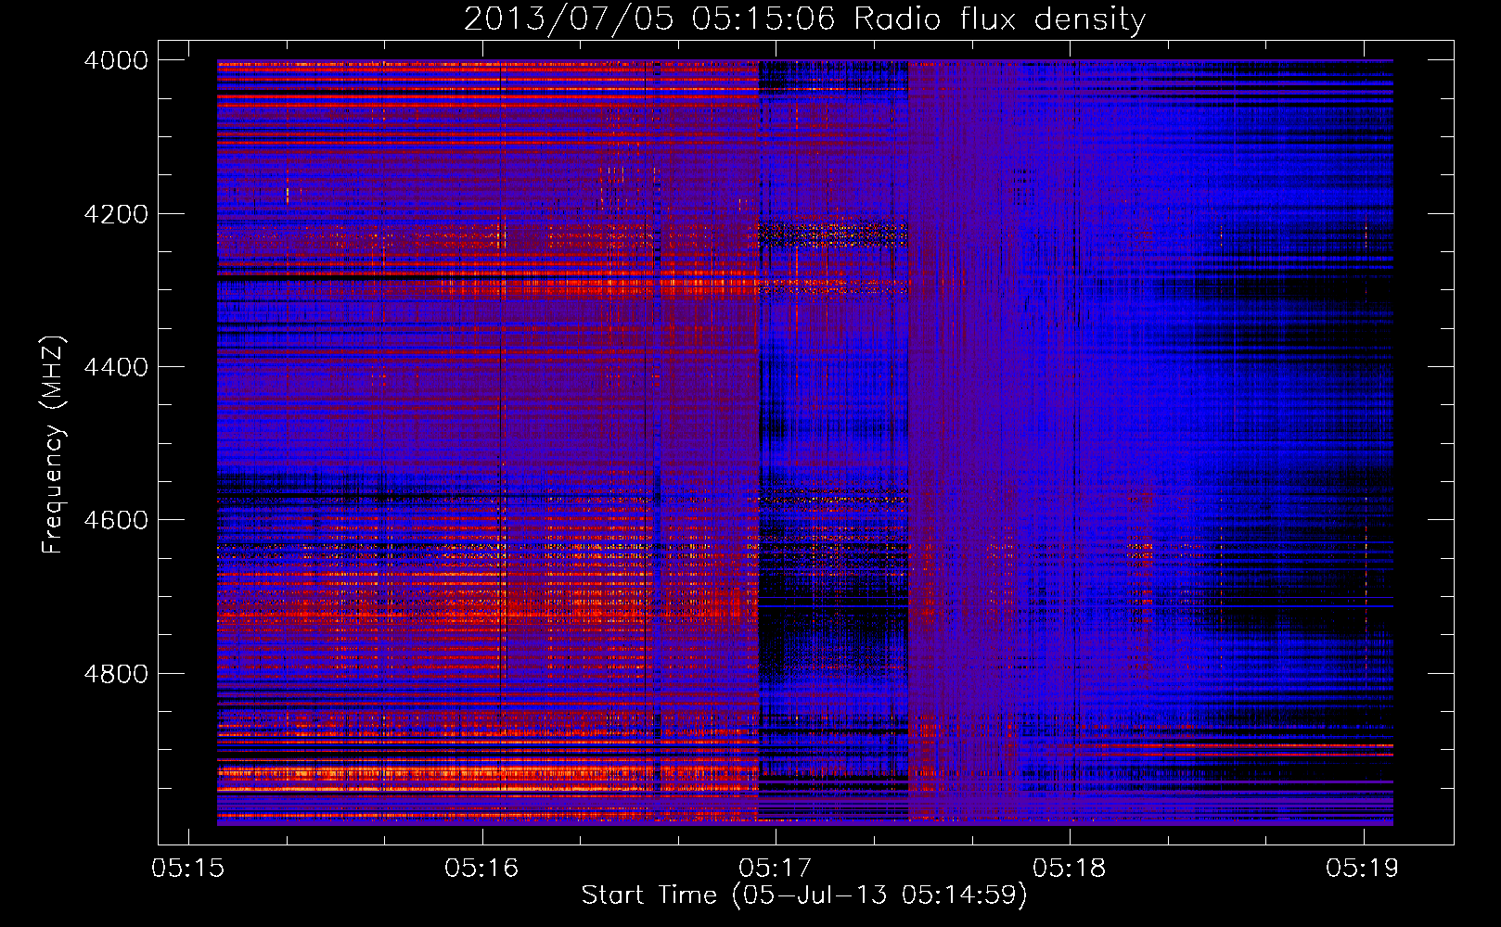Viewport: 1501px width, 927px height.
Task: Click the 05:18 time tick label
Action: (x=1070, y=868)
